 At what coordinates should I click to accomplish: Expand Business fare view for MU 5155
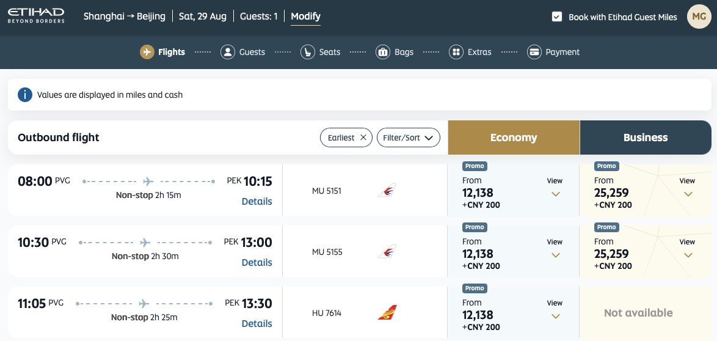click(687, 249)
